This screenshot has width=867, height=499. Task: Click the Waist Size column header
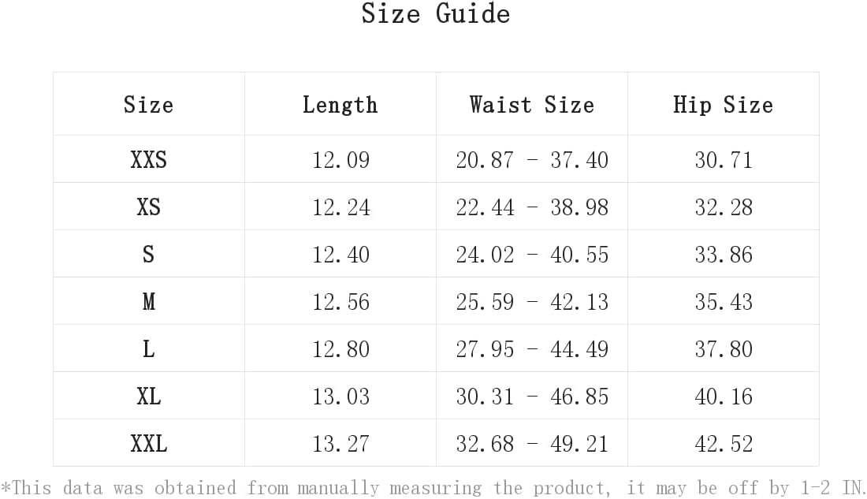coord(532,105)
